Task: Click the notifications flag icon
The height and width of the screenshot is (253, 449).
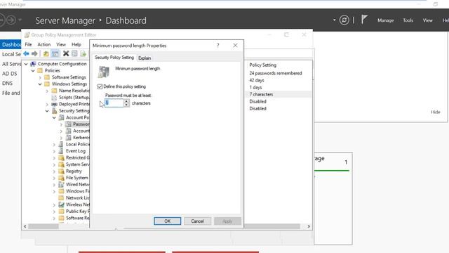Action: coord(364,20)
